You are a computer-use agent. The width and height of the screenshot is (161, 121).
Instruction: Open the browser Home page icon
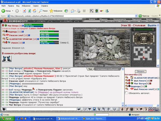[x=35, y=11]
